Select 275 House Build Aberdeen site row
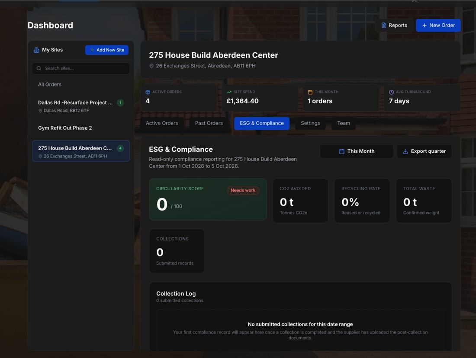The width and height of the screenshot is (476, 358). tap(81, 151)
